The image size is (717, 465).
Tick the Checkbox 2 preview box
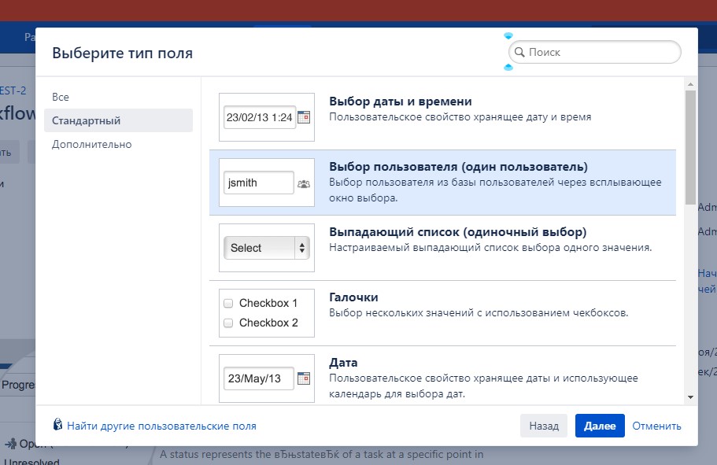[x=228, y=323]
